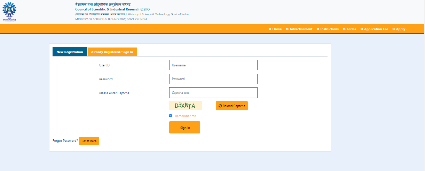
Task: Select the Already Registered? Sign In tab
Action: coord(112,52)
